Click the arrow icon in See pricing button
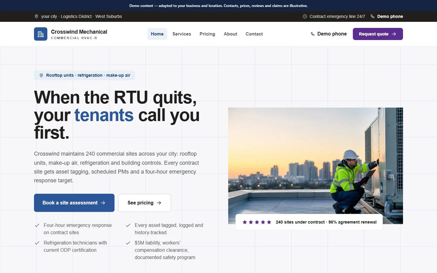The width and height of the screenshot is (437, 273). point(159,203)
